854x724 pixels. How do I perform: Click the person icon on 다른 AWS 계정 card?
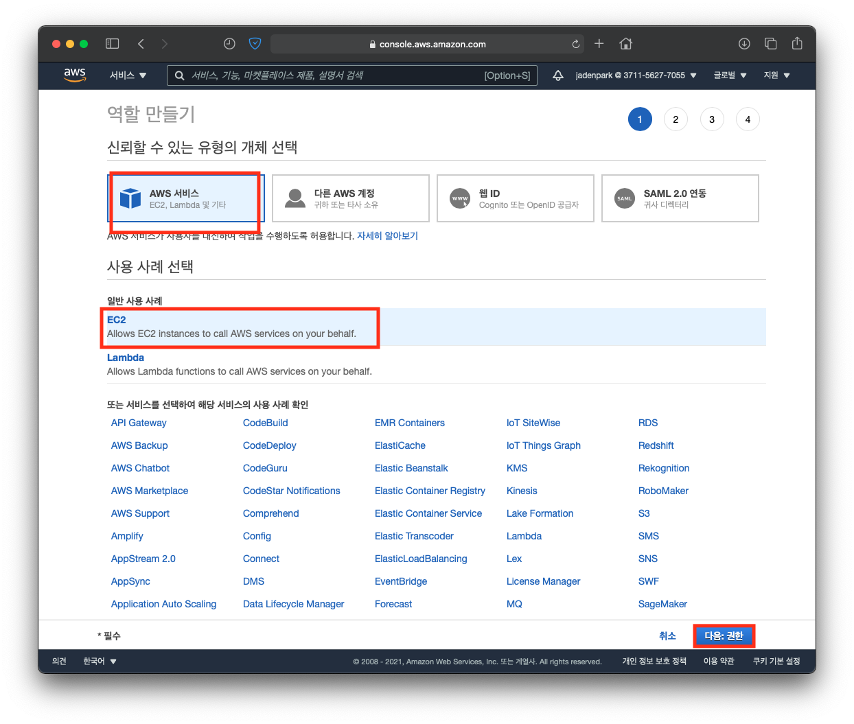coord(295,198)
